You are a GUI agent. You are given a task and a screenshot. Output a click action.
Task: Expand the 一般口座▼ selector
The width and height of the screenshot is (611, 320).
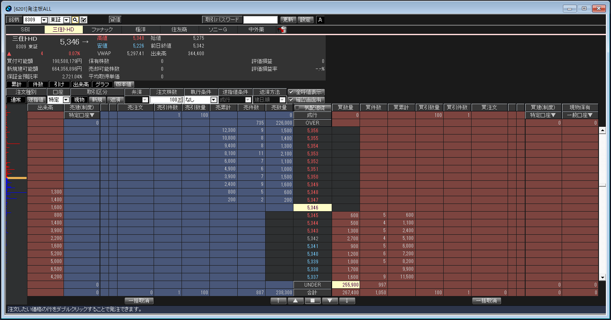point(580,115)
